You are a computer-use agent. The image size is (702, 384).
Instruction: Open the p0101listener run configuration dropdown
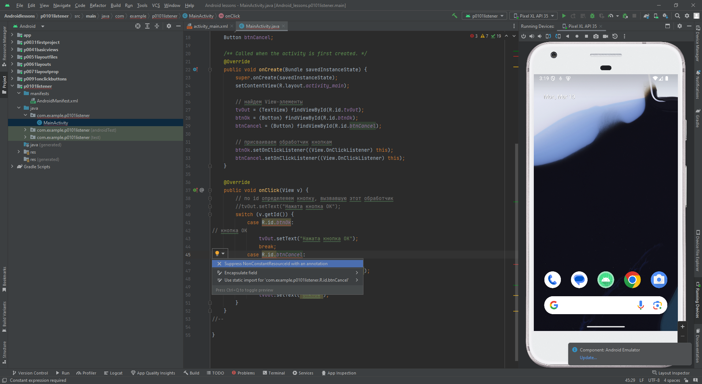484,16
